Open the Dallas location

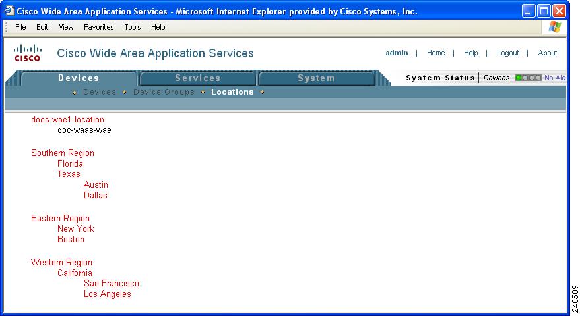(x=96, y=196)
